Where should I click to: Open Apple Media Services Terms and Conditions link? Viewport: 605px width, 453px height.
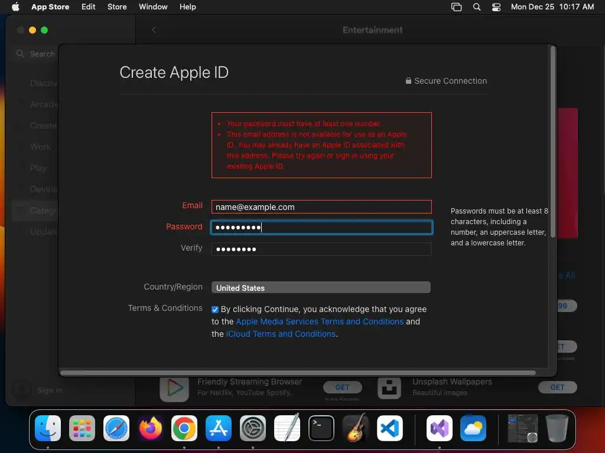pyautogui.click(x=320, y=321)
